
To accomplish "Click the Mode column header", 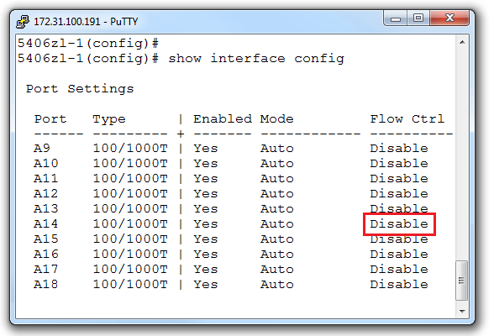I will pos(276,119).
